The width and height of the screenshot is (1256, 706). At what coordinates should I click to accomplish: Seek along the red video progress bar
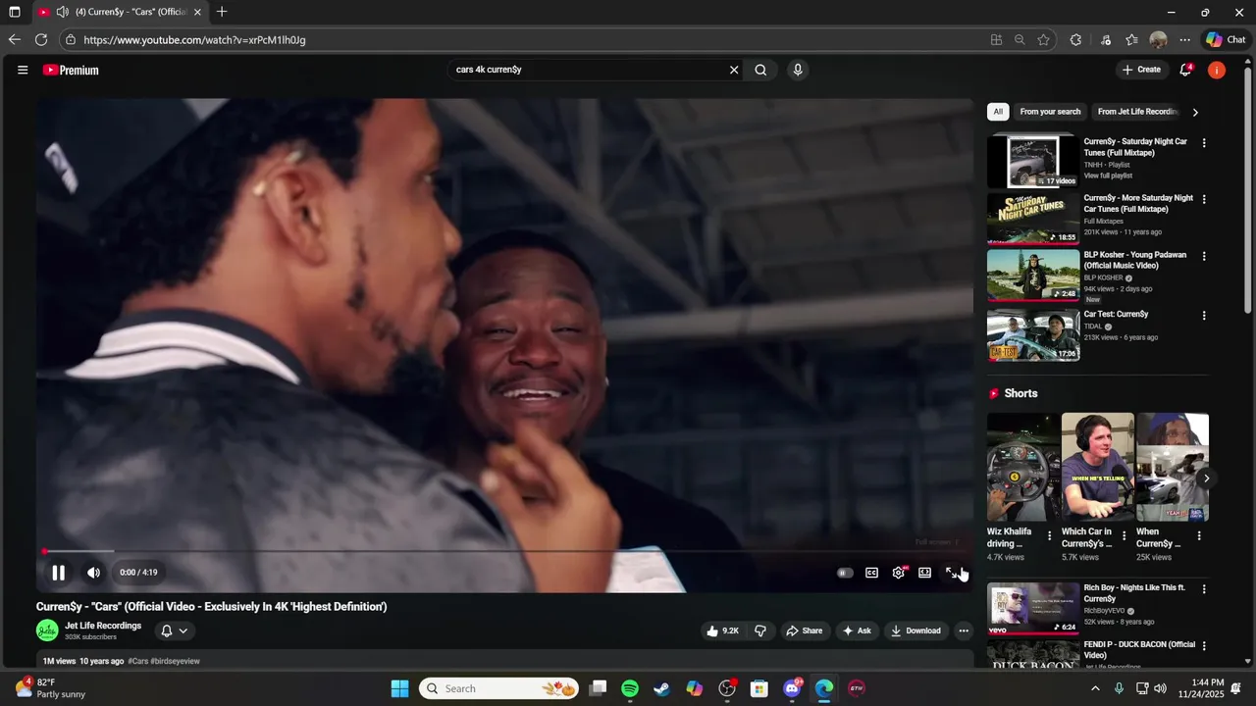(x=505, y=552)
